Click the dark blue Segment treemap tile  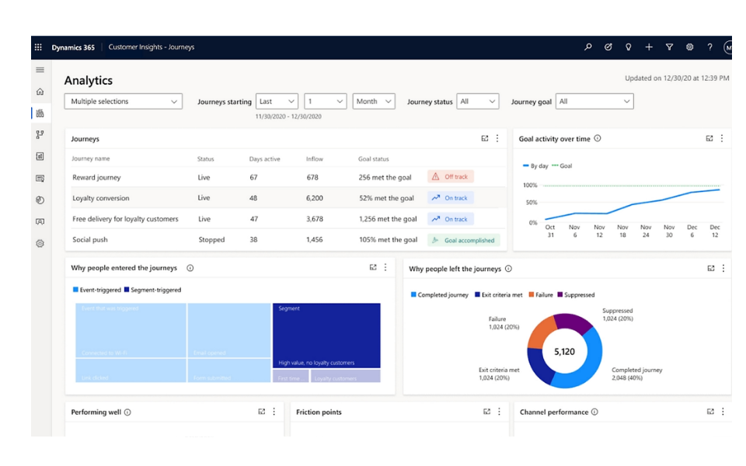(x=326, y=336)
